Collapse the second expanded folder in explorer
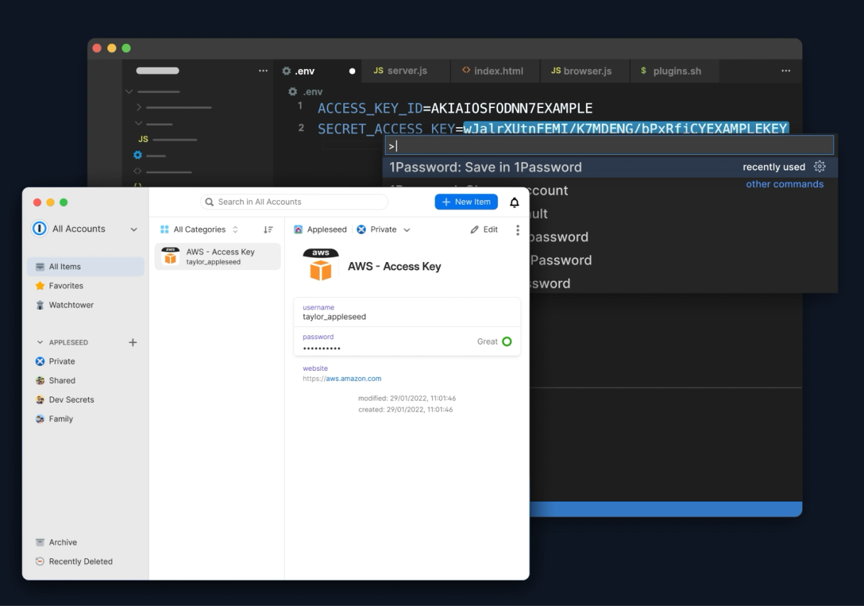The image size is (864, 606). [139, 124]
